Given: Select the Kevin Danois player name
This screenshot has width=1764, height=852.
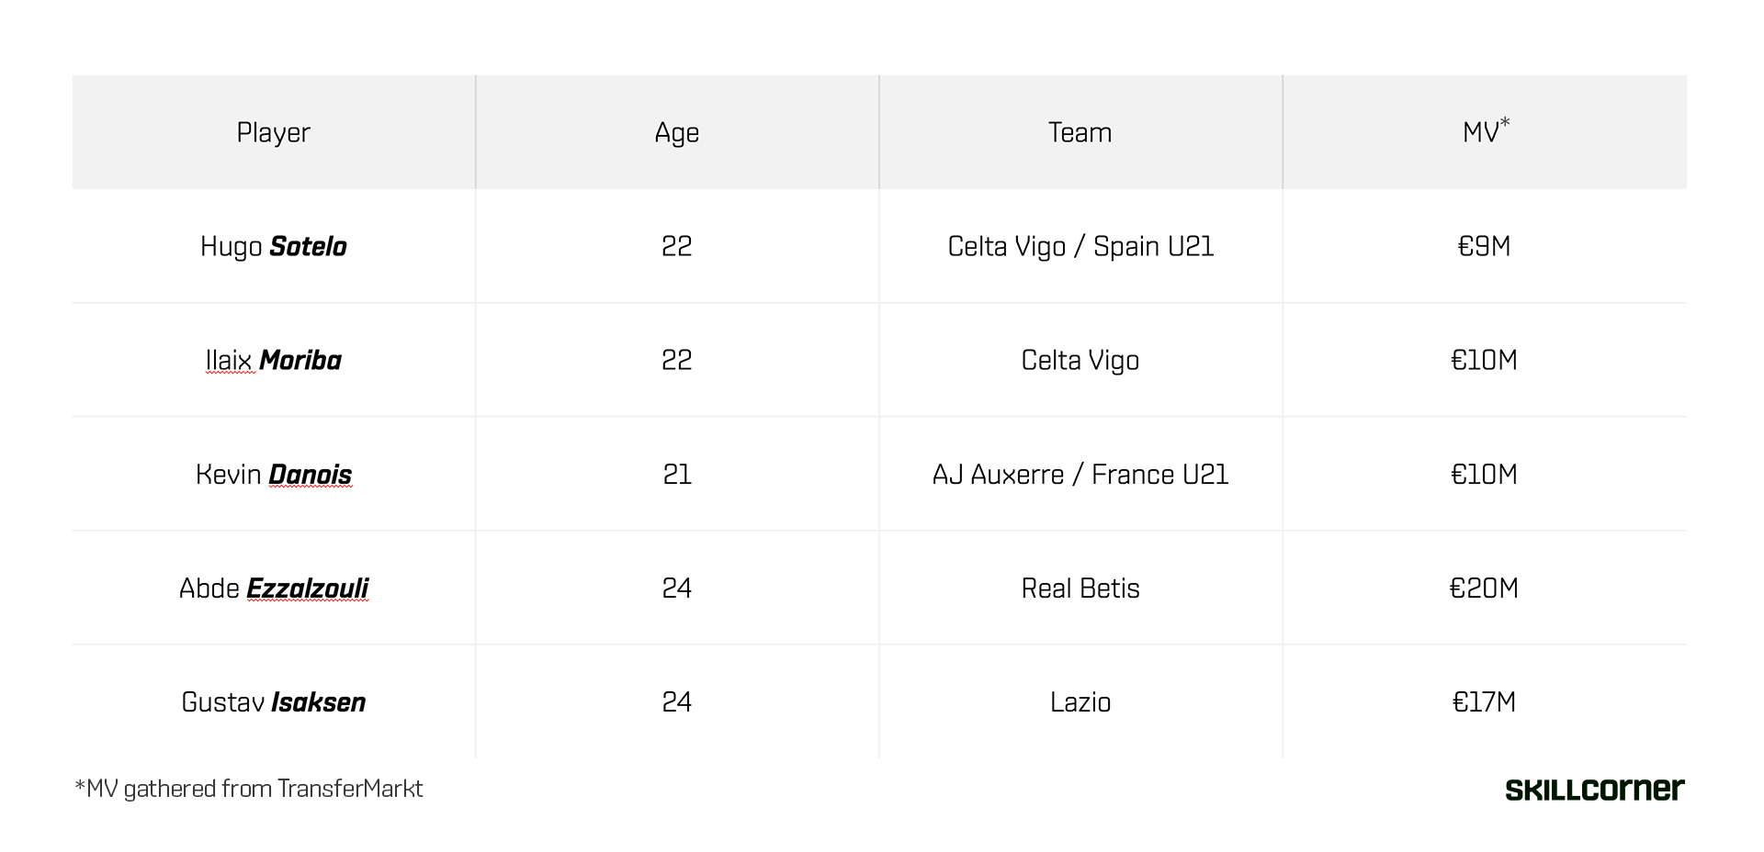Looking at the screenshot, I should 273,474.
